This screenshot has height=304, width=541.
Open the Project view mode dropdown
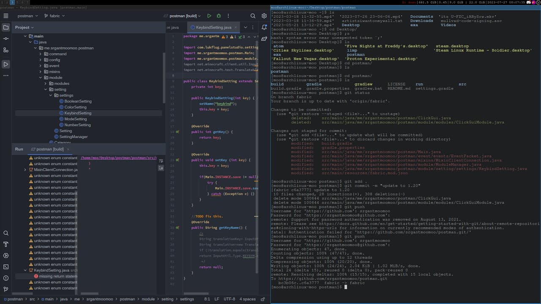(25, 27)
